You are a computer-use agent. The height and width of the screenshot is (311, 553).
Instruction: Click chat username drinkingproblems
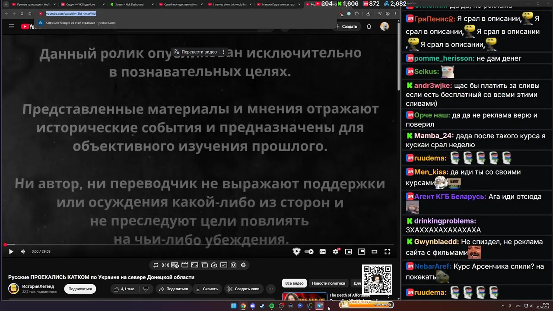pos(445,221)
